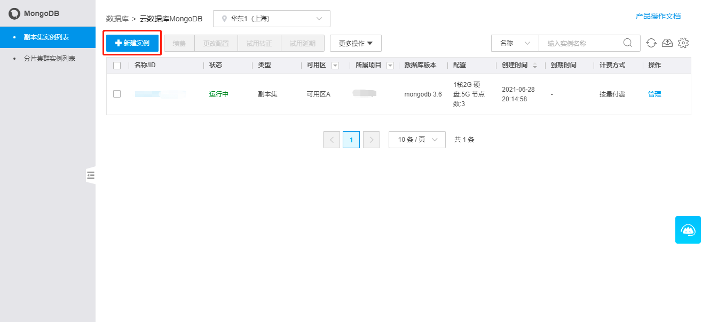Open the customer service chat icon

pos(688,230)
